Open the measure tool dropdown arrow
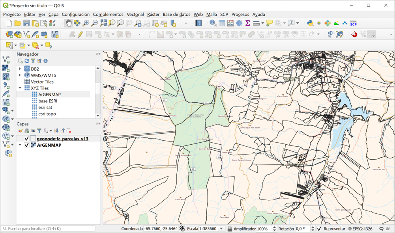The width and height of the screenshot is (395, 233). click(x=263, y=23)
